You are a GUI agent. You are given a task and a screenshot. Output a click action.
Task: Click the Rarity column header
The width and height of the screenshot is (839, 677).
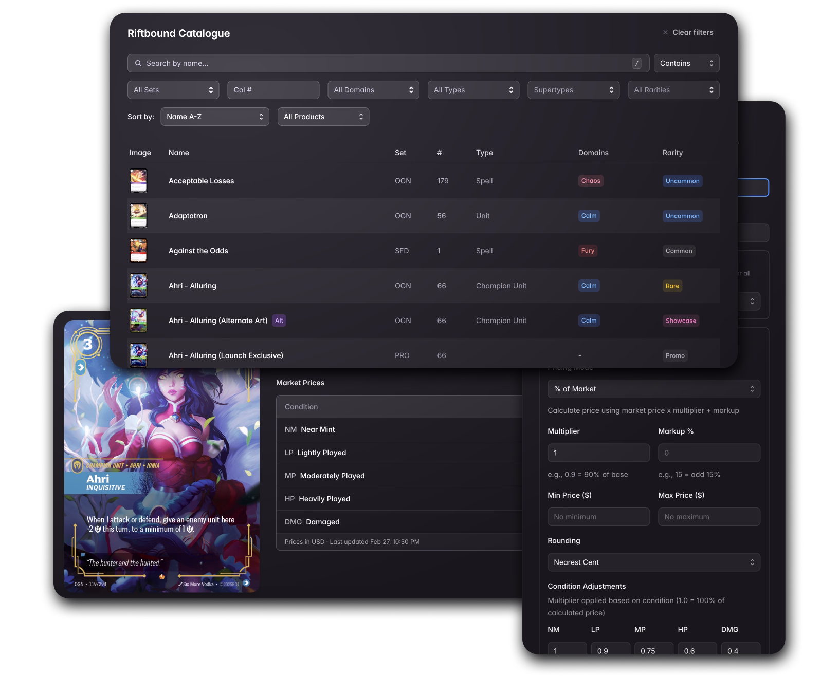[672, 153]
